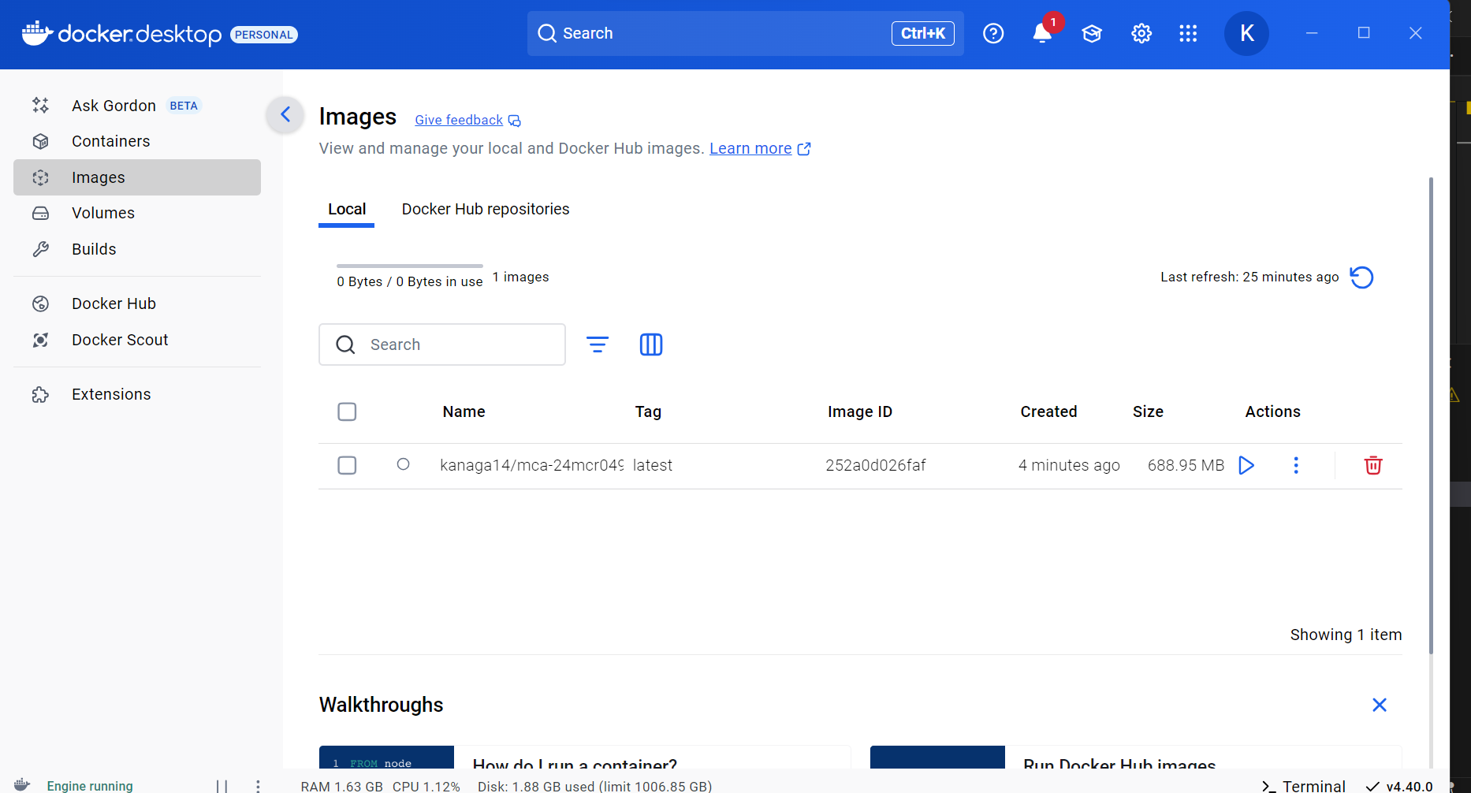Click the PERSONAL plan badge
1471x793 pixels.
point(263,35)
